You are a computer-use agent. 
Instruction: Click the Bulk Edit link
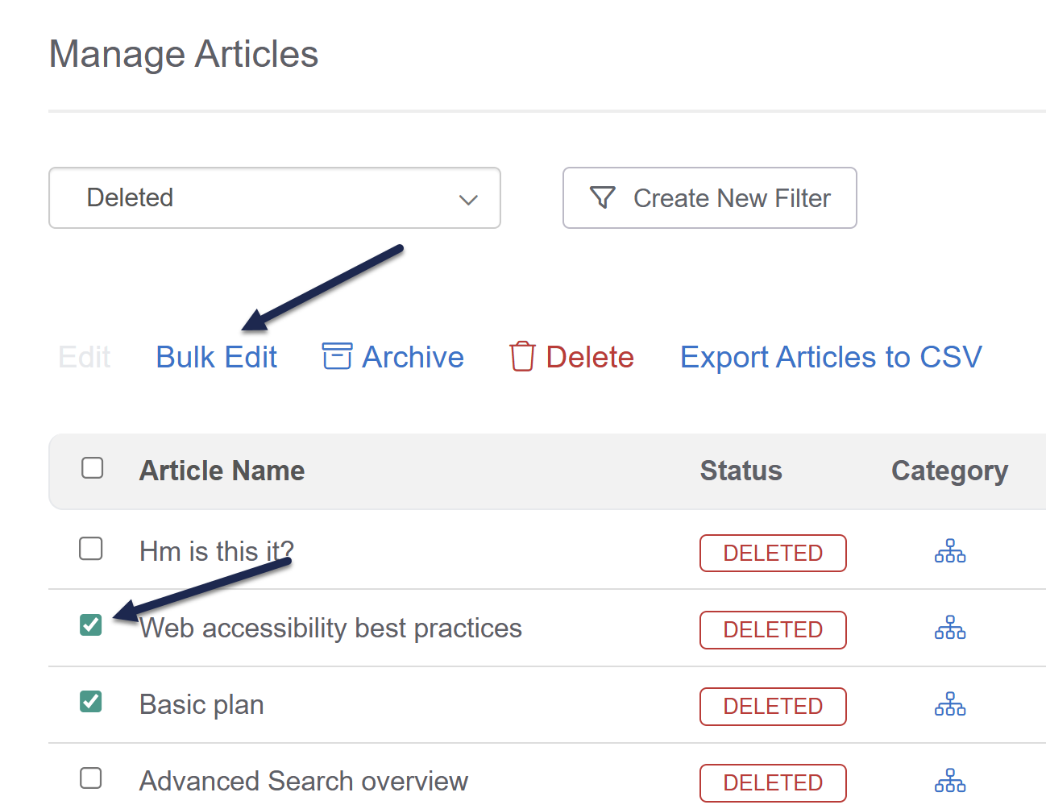coord(216,357)
